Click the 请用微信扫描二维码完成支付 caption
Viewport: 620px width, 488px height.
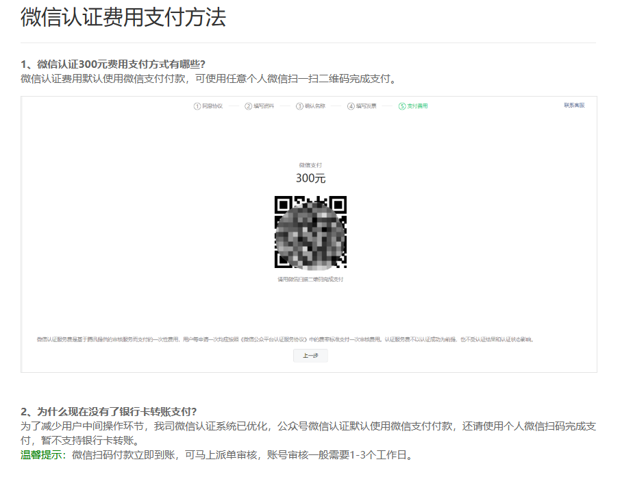coord(310,279)
